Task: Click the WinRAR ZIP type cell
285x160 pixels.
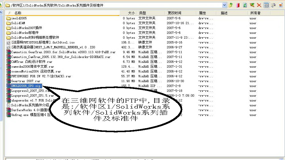Action: tap(150, 86)
